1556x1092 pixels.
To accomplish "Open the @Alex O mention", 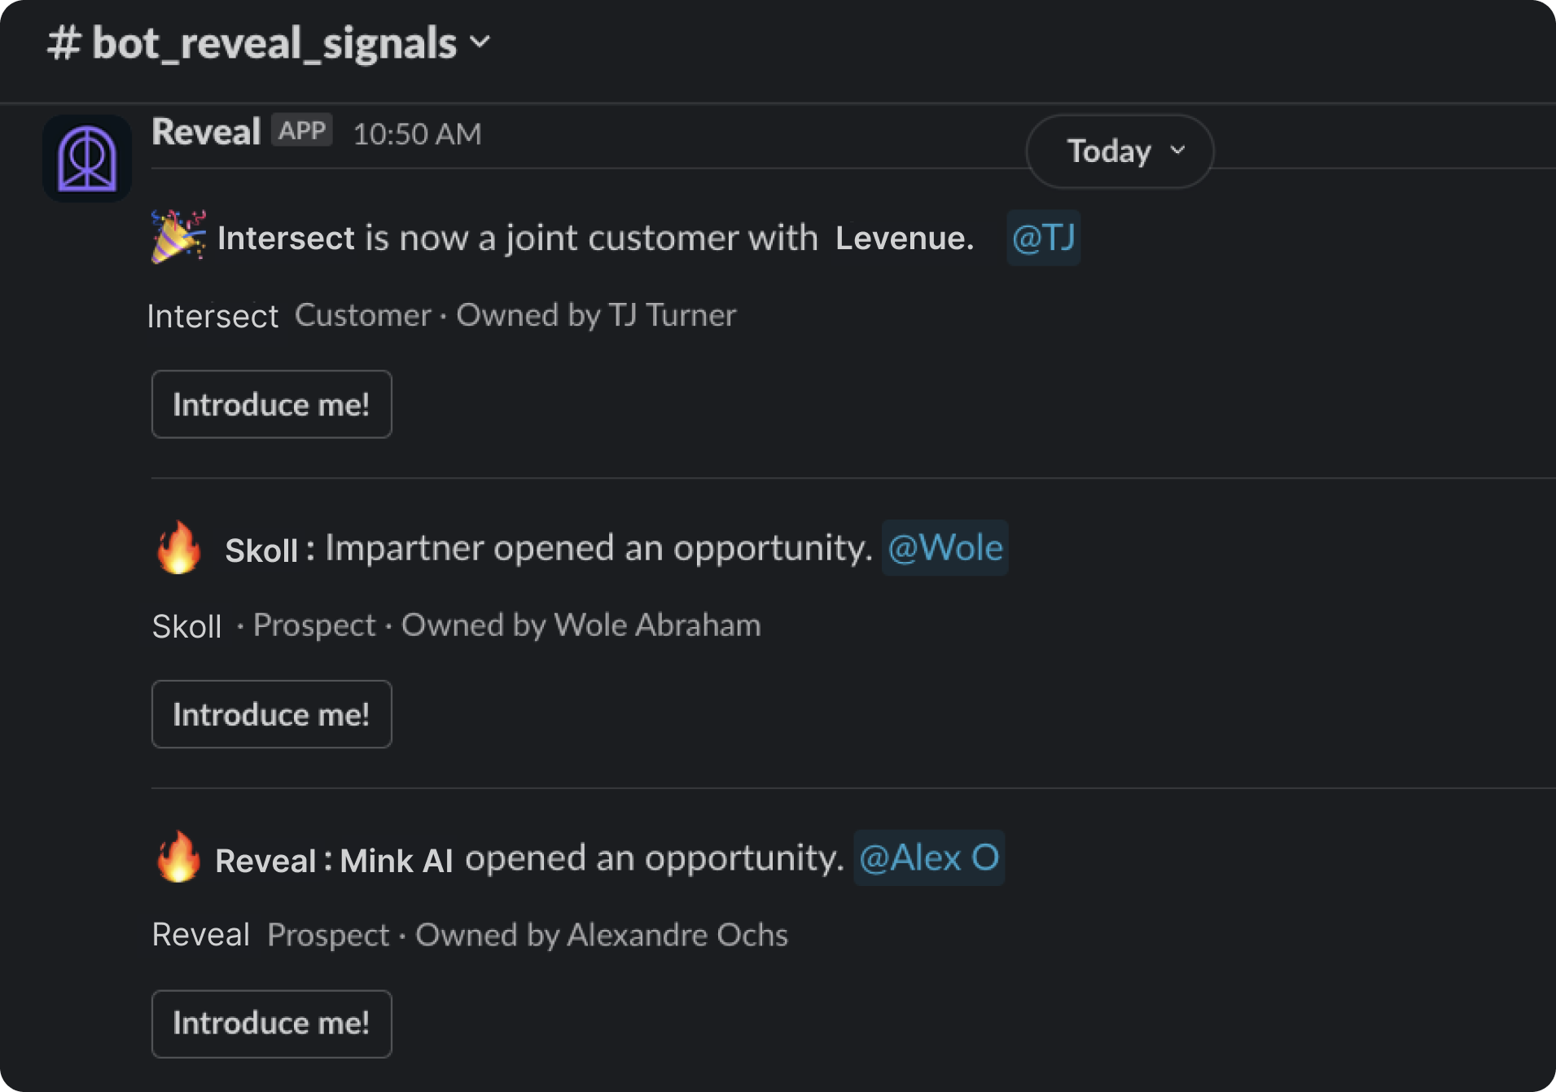I will [929, 858].
